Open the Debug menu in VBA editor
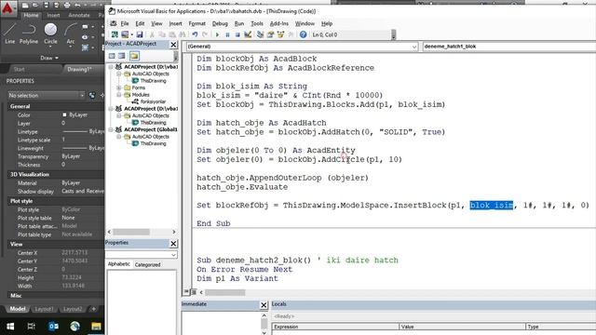 tap(220, 23)
